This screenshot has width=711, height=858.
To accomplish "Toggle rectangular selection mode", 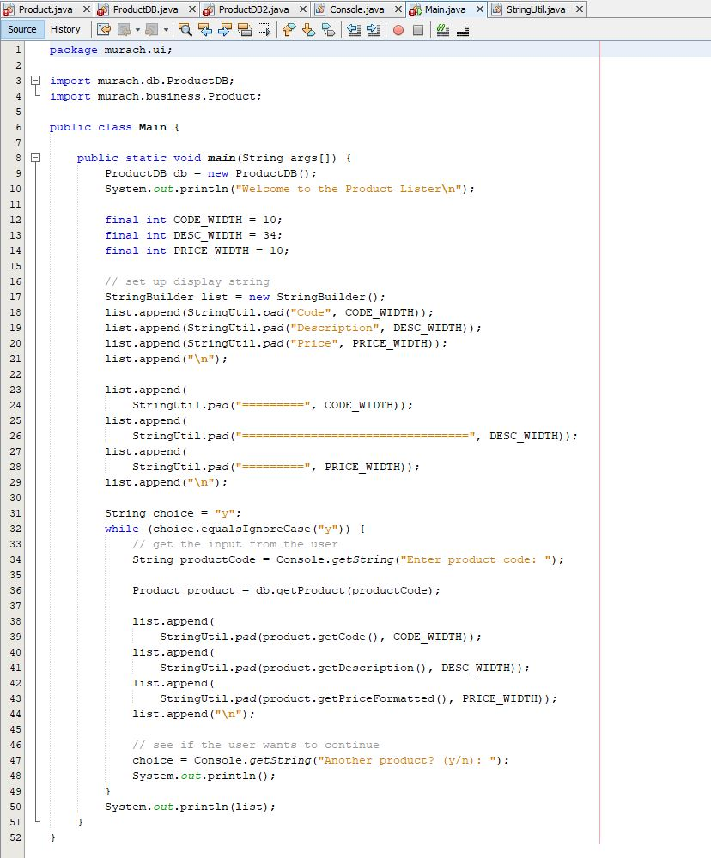I will 264,29.
